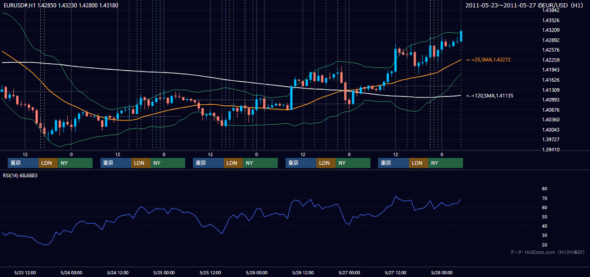Image resolution: width=590 pixels, height=277 pixels.
Task: Click the 5/23 12:00 time axis label
Action: point(25,272)
